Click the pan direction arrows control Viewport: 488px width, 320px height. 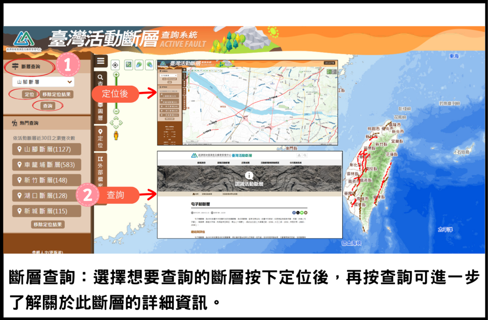tap(115, 123)
